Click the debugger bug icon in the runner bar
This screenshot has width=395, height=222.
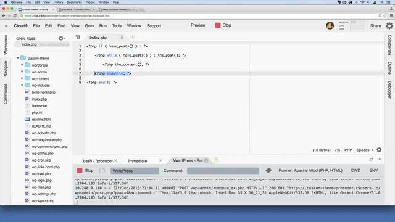pos(268,170)
